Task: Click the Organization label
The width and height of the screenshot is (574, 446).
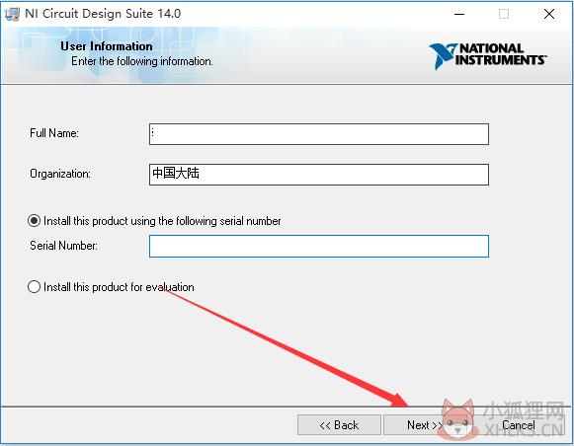Action: (60, 174)
